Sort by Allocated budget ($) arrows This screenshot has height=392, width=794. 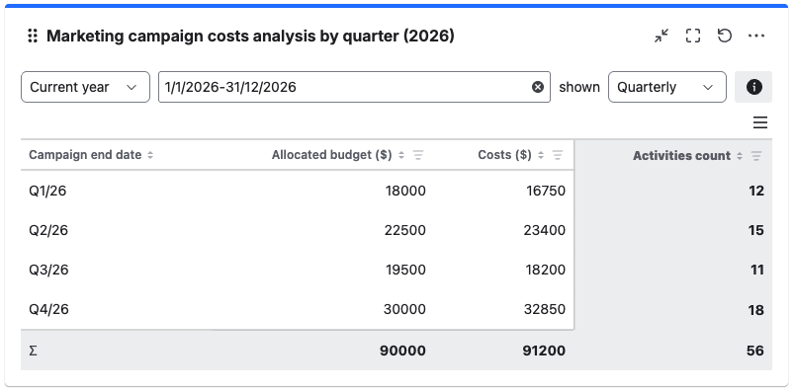[401, 155]
